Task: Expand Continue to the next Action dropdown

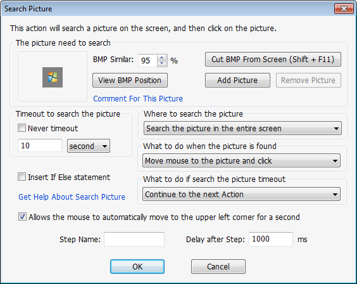Action: coord(242,194)
